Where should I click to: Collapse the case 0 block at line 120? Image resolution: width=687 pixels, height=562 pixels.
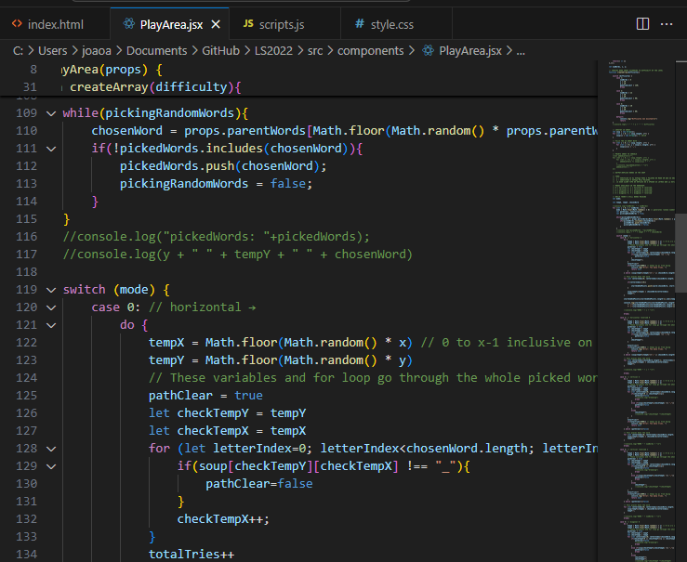tap(51, 307)
